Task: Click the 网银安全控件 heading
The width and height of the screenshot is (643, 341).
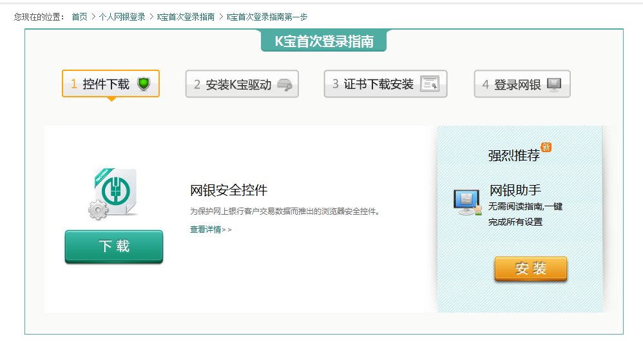Action: (229, 190)
